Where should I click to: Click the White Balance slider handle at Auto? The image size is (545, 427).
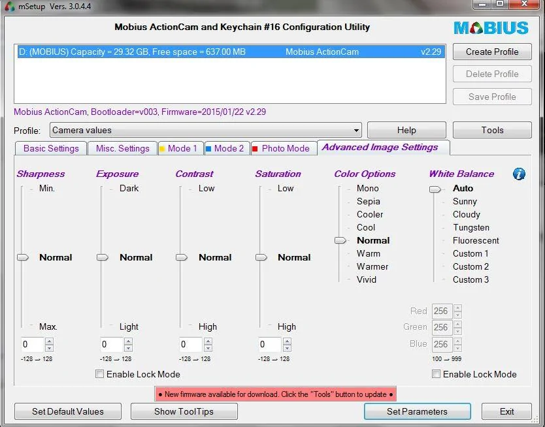coord(435,189)
